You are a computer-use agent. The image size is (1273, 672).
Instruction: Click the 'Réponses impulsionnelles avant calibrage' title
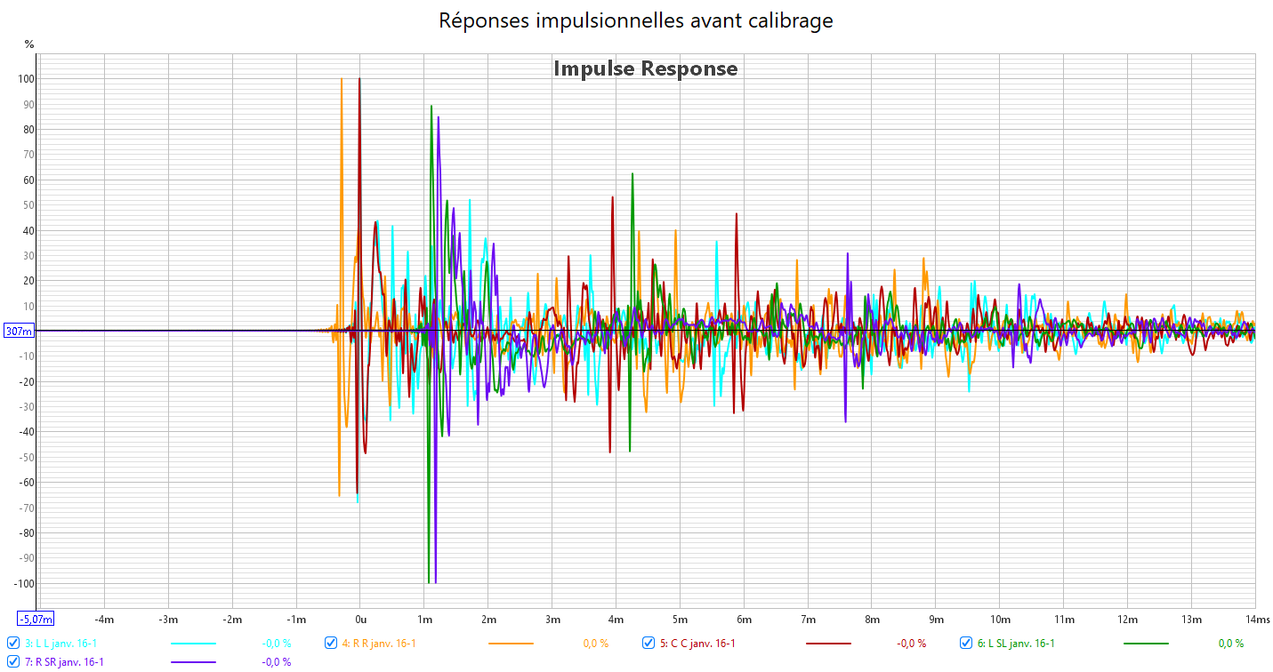pos(636,20)
